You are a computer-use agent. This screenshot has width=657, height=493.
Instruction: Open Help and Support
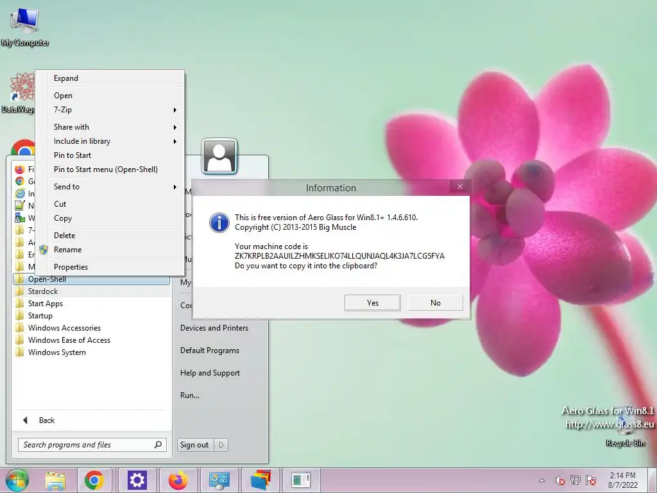(x=210, y=373)
